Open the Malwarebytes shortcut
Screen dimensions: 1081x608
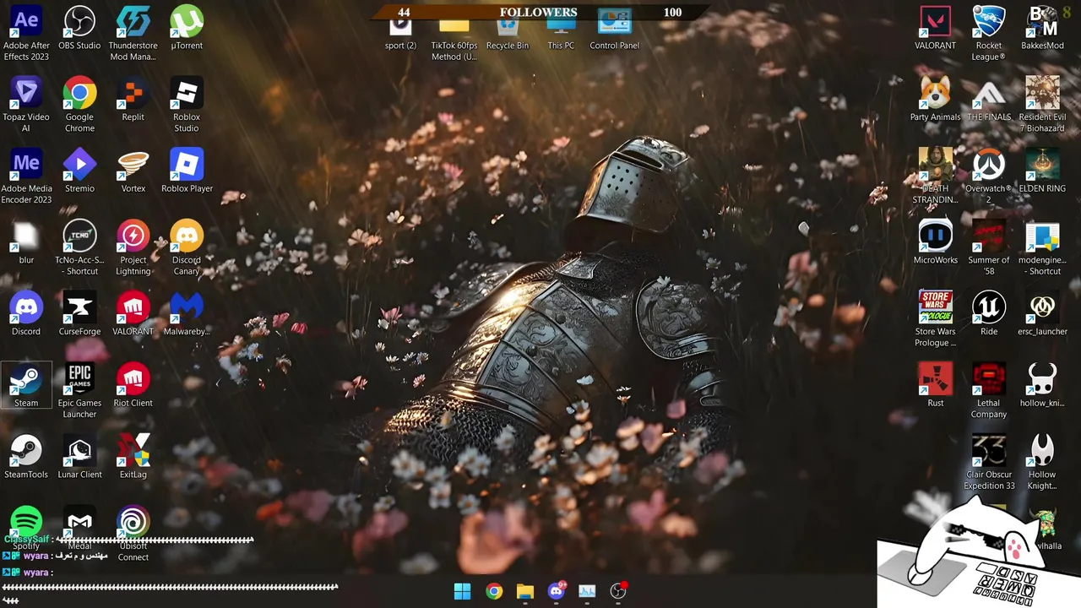[x=187, y=314]
